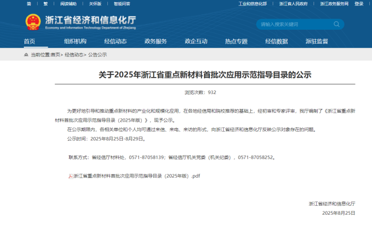Image resolution: width=372 pixels, height=228 pixels.
Task: Go to the 首页 tab
Action: pyautogui.click(x=30, y=41)
